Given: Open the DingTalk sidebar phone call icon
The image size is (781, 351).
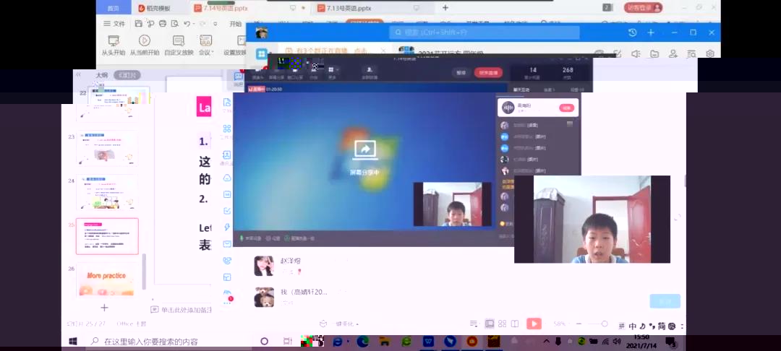Looking at the screenshot, I should (x=227, y=260).
